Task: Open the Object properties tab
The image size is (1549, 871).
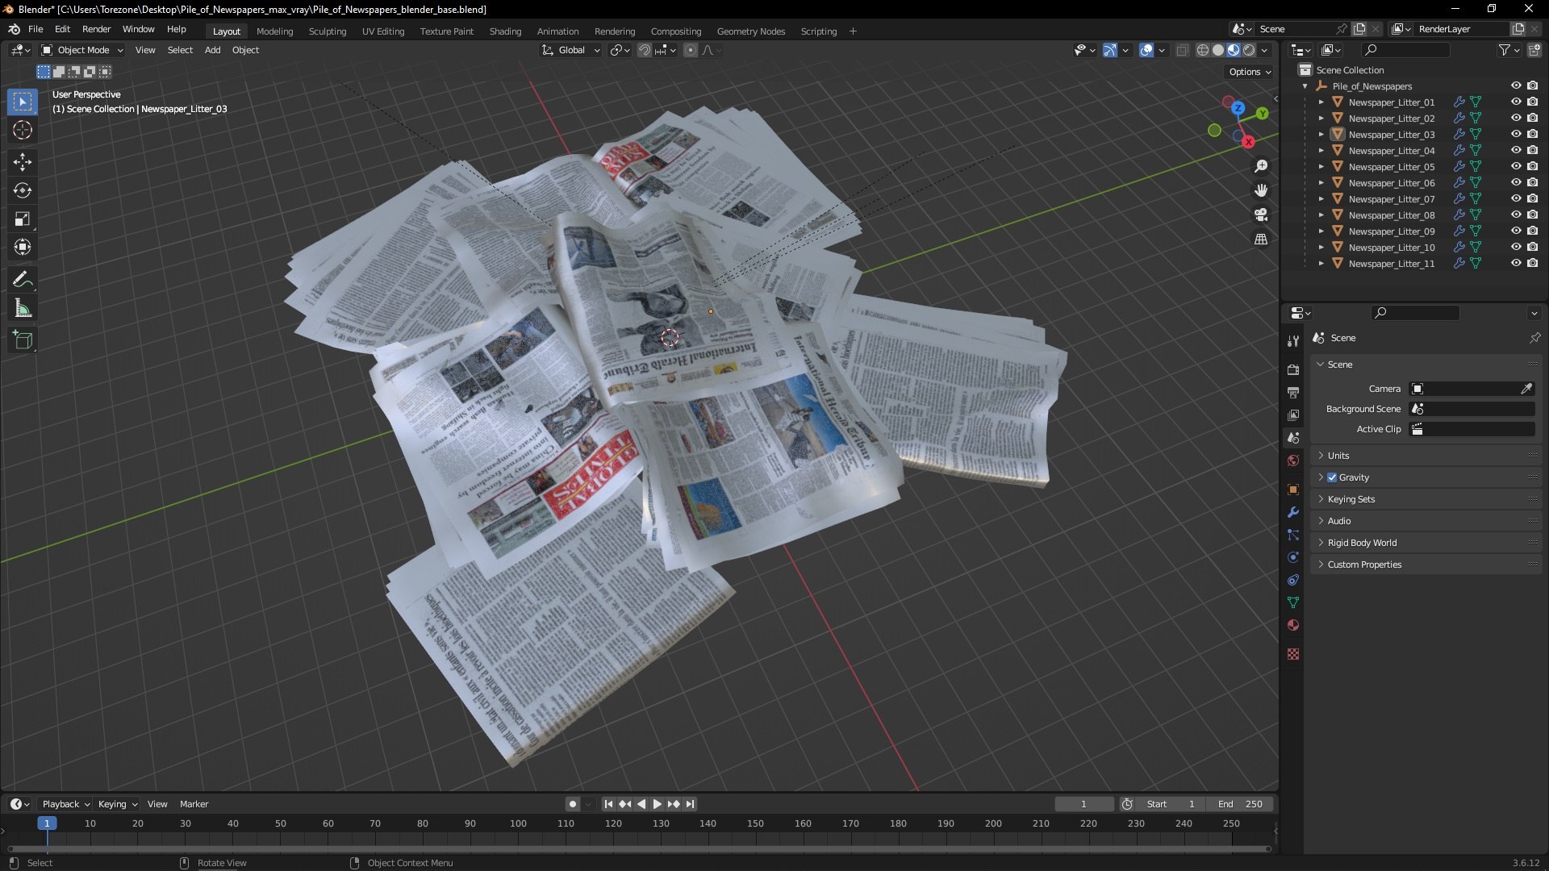Action: coord(1293,490)
